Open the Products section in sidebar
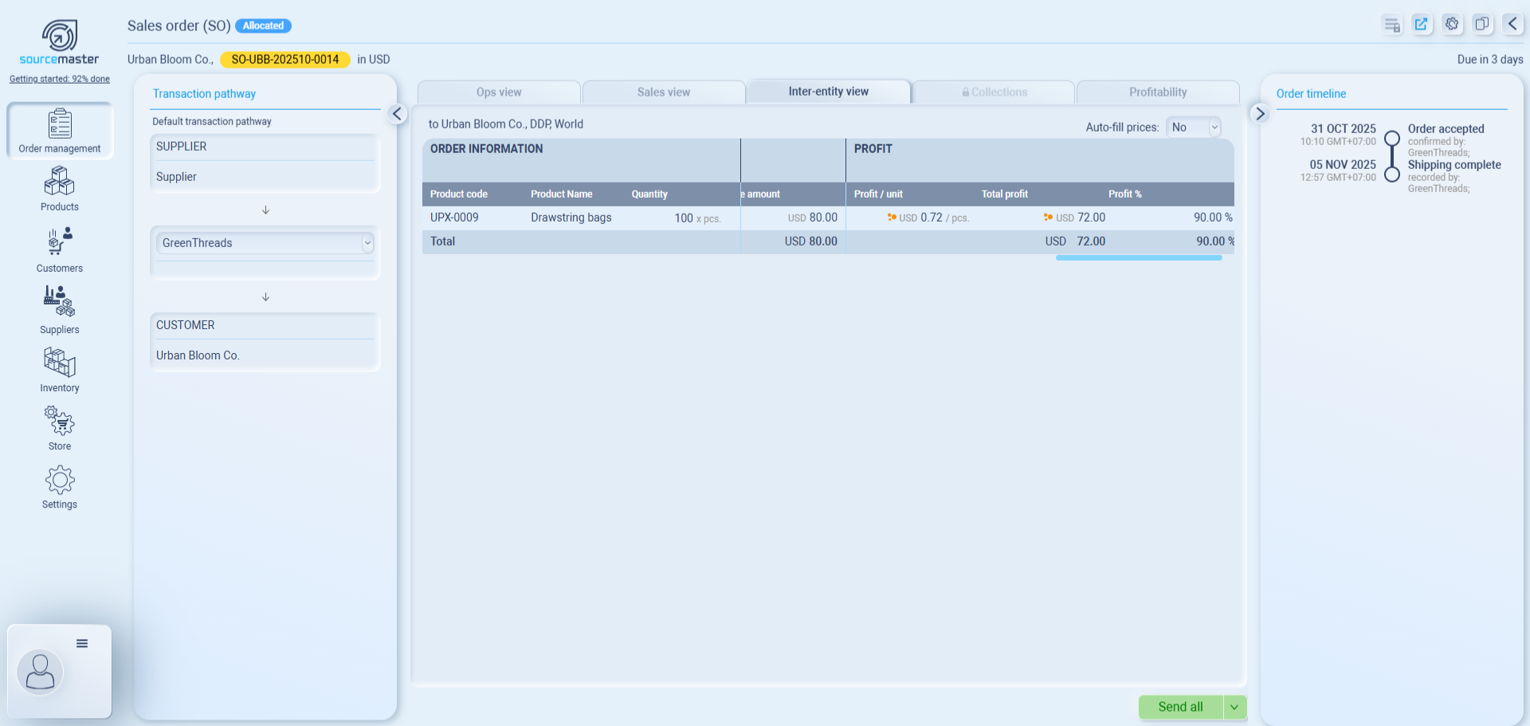Viewport: 1530px width, 726px height. coord(60,189)
